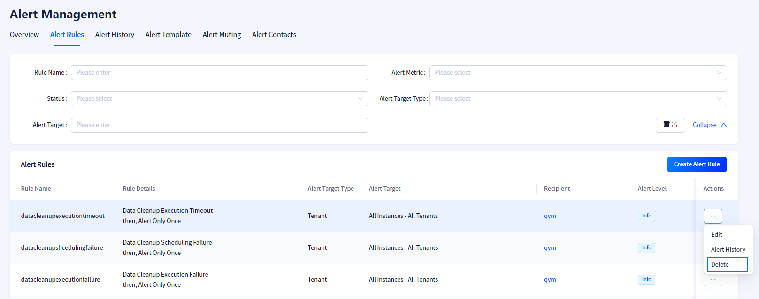The height and width of the screenshot is (299, 759).
Task: Go to the Alert Muting tab
Action: [222, 35]
